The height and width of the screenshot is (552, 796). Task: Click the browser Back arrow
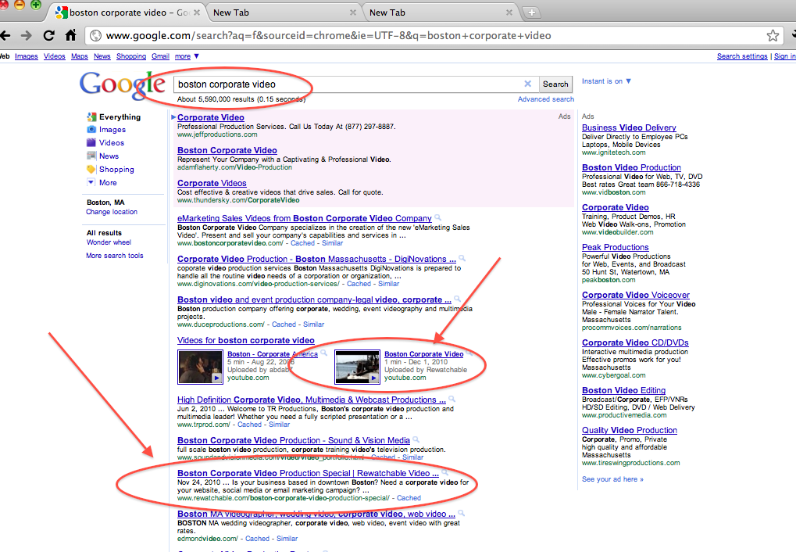tap(5, 36)
